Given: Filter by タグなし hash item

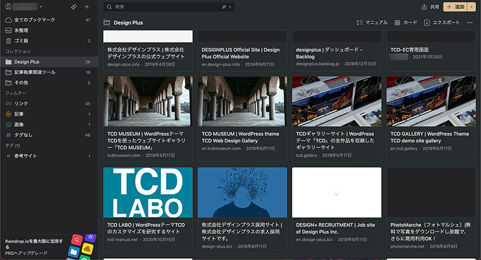Looking at the screenshot, I should tap(49, 135).
